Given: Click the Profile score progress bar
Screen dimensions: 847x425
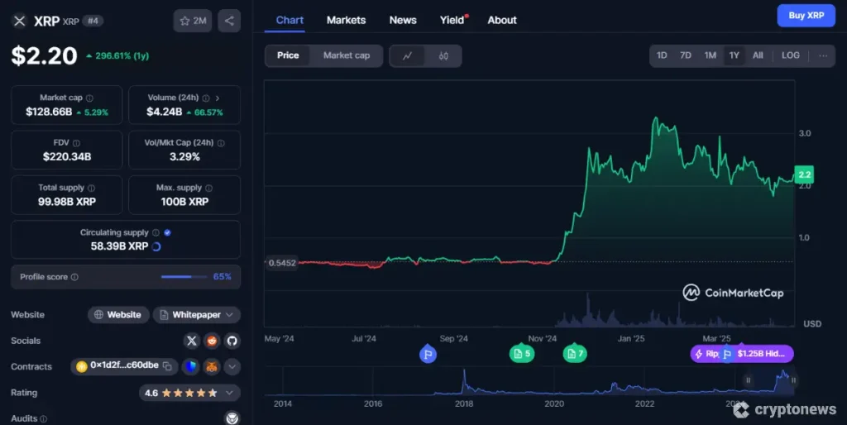Looking at the screenshot, I should point(184,277).
